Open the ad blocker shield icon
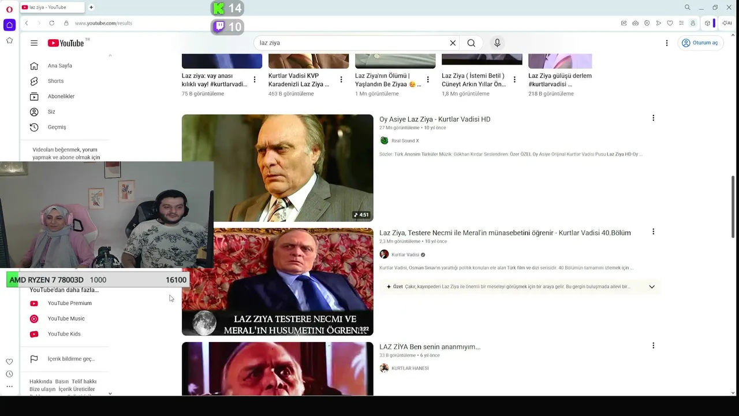 [647, 23]
